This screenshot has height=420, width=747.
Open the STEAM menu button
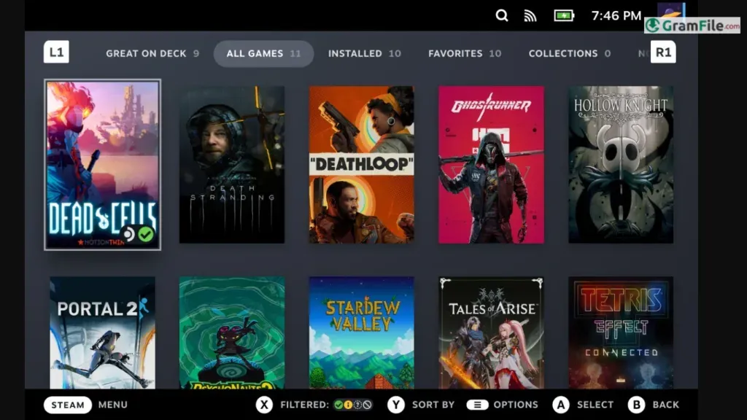[68, 405]
